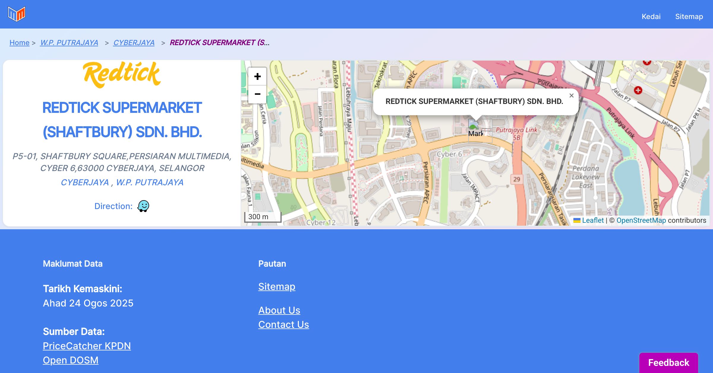Click the Leaflet attribution link

[592, 220]
